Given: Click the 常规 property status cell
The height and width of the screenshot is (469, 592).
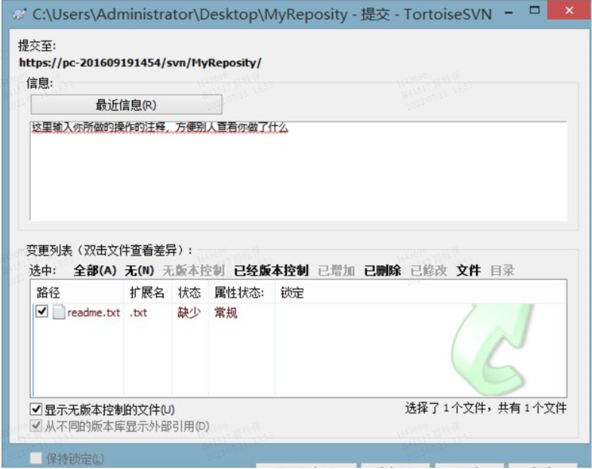Looking at the screenshot, I should tap(226, 313).
